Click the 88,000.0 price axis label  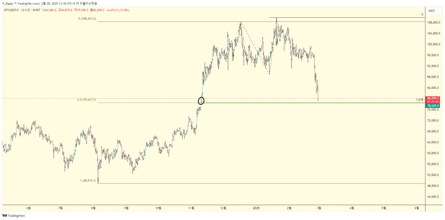(x=433, y=77)
